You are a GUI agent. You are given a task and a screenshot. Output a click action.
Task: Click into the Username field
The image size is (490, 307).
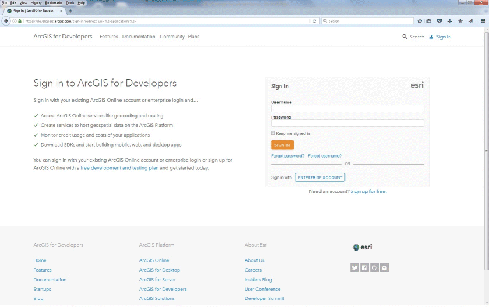[x=347, y=108]
